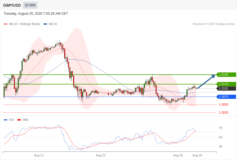Viewport: 237px width, 160px height.
Task: Click the 30 MIN timeframe badge
Action: point(30,5)
